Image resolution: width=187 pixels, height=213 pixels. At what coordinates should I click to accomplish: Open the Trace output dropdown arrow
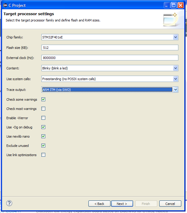pyautogui.click(x=175, y=90)
